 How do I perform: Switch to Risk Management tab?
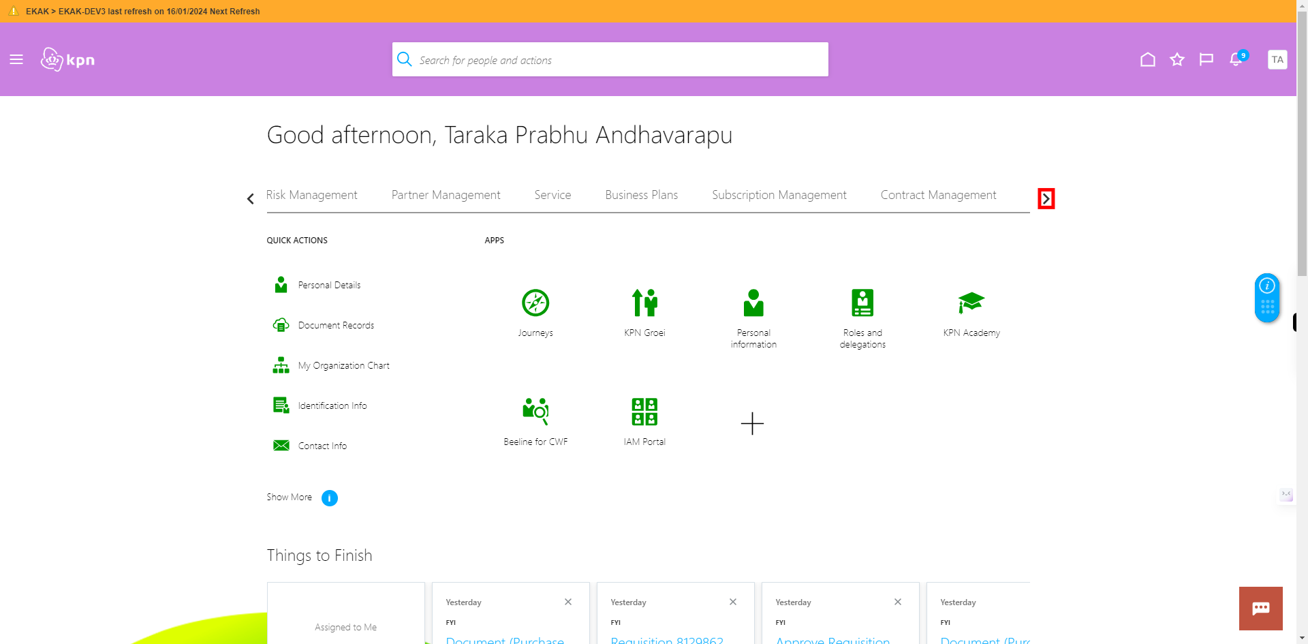[x=311, y=195]
